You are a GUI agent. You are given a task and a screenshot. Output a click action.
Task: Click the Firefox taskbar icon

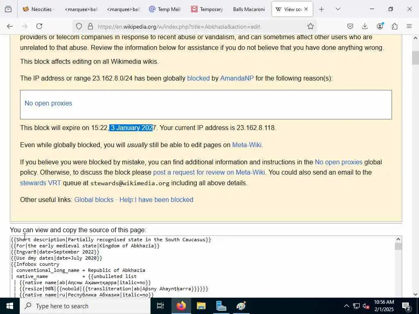tap(181, 306)
